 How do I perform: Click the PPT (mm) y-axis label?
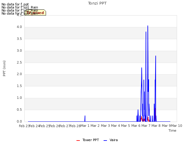point(4,68)
